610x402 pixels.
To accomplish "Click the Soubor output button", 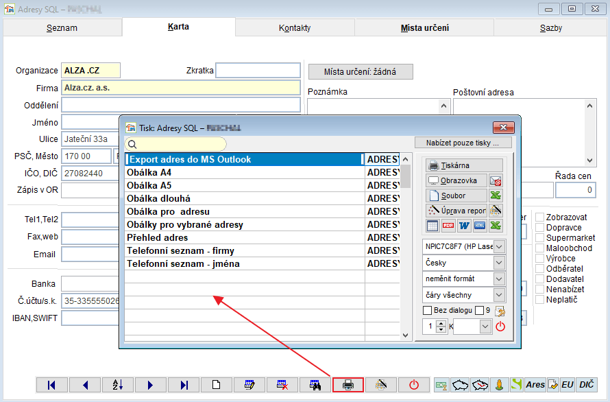I will pyautogui.click(x=456, y=196).
